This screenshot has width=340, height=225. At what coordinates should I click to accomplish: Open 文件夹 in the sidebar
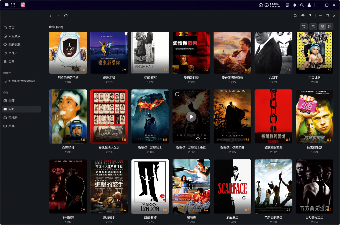21,53
